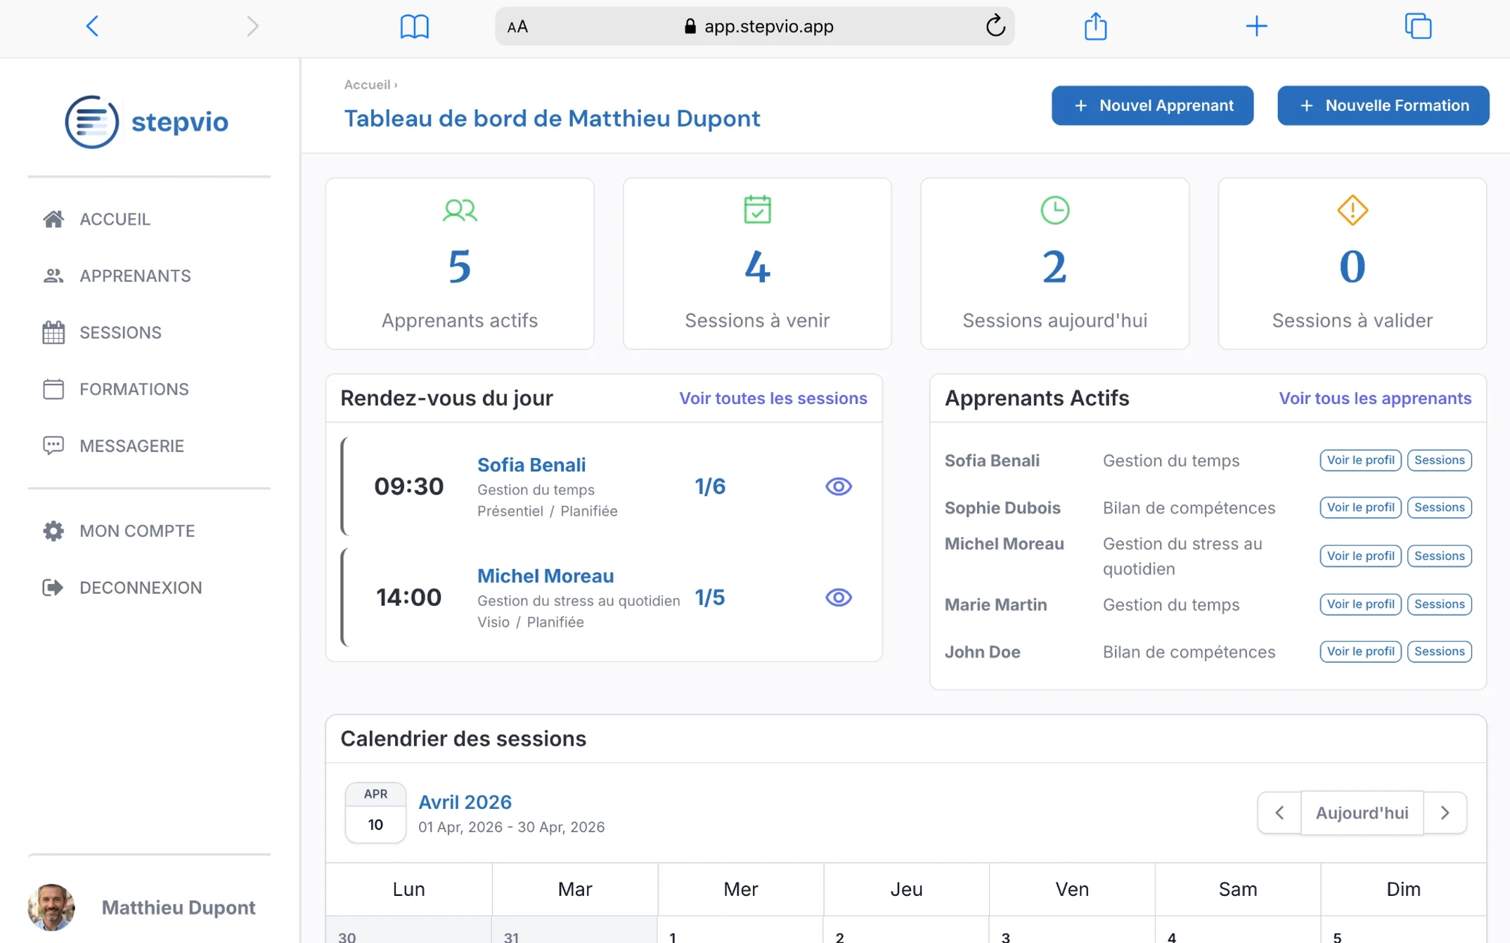Toggle Safari reader view icon
Screen dimensions: 1510x943
[x=415, y=26]
